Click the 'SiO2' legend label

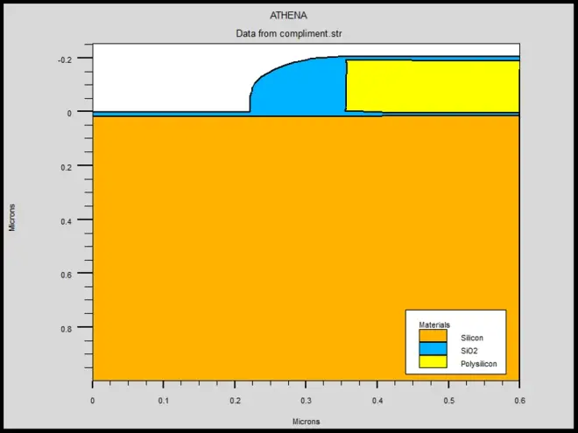(469, 351)
